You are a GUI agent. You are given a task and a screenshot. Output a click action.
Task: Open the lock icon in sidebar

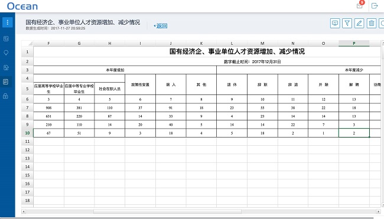(x=6, y=96)
